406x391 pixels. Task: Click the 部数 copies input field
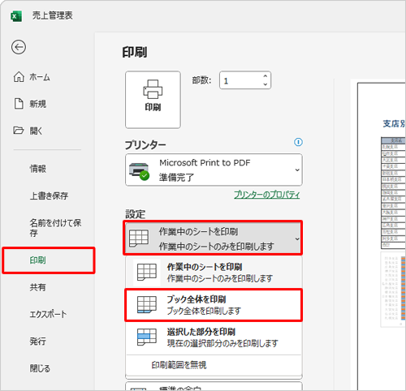click(x=245, y=80)
